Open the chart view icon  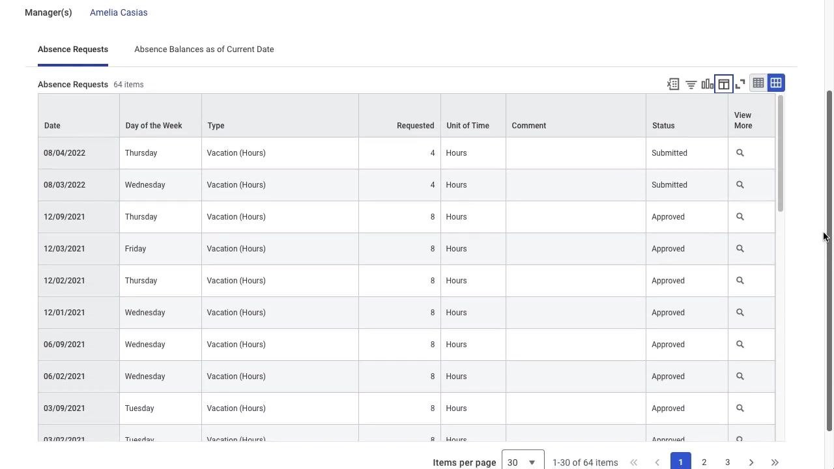pos(708,84)
